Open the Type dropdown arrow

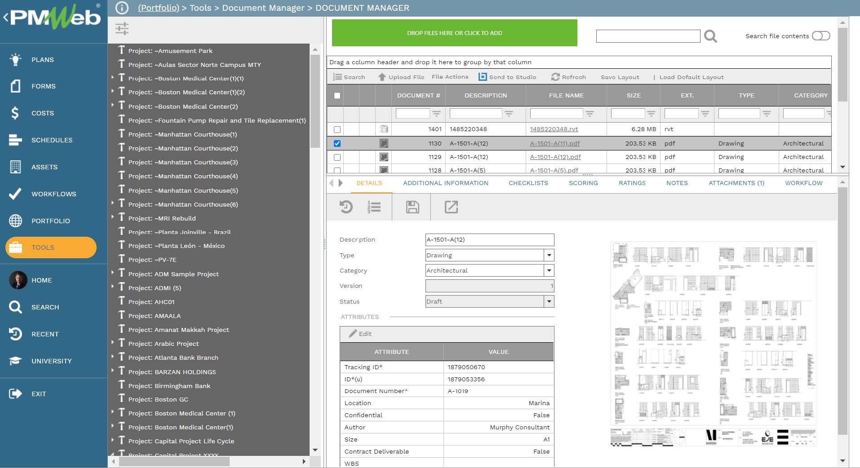click(549, 255)
